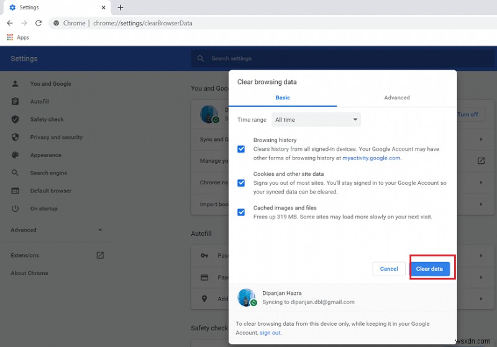This screenshot has height=347, width=497.
Task: Click the Clear data button
Action: 429,269
